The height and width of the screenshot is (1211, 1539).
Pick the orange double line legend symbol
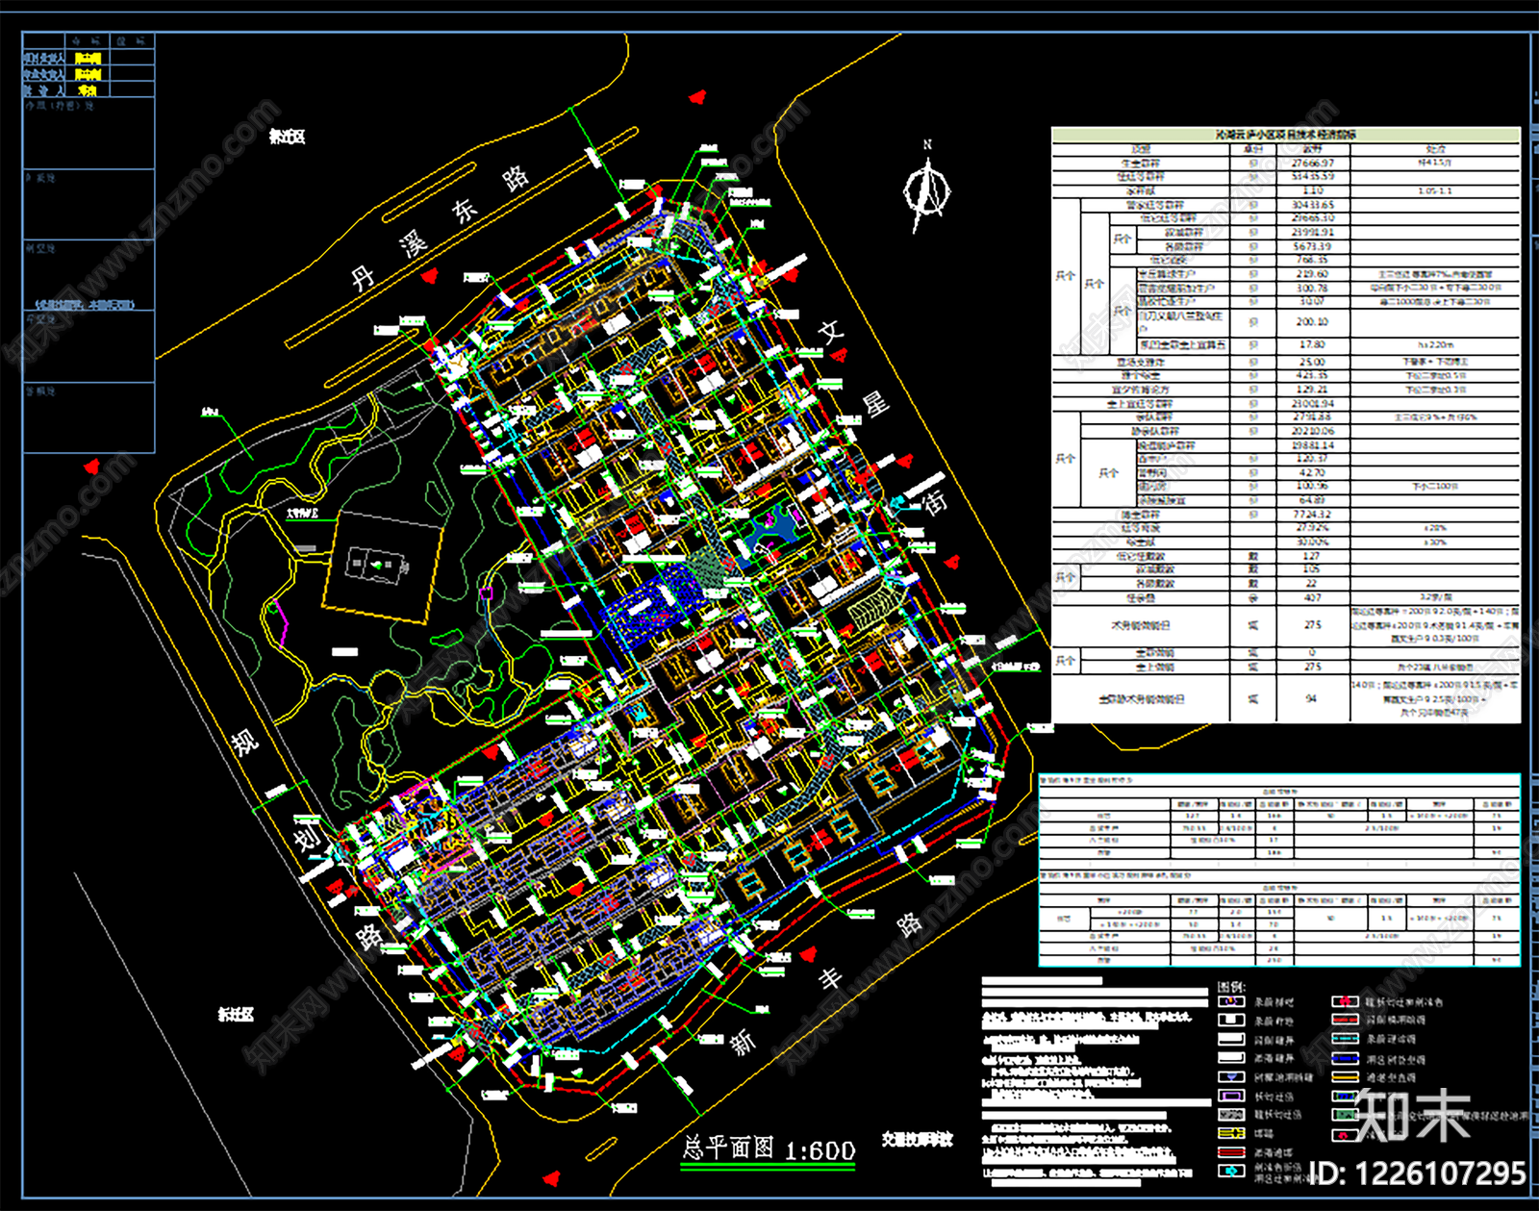[x=1345, y=1077]
